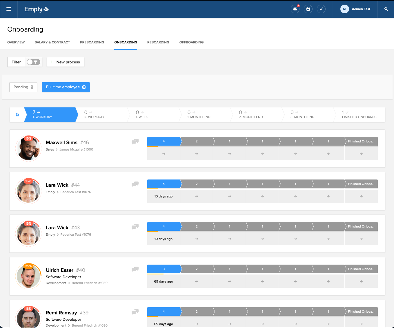Open Ulrich Esser's profile name link
394x328 pixels.
(x=59, y=270)
